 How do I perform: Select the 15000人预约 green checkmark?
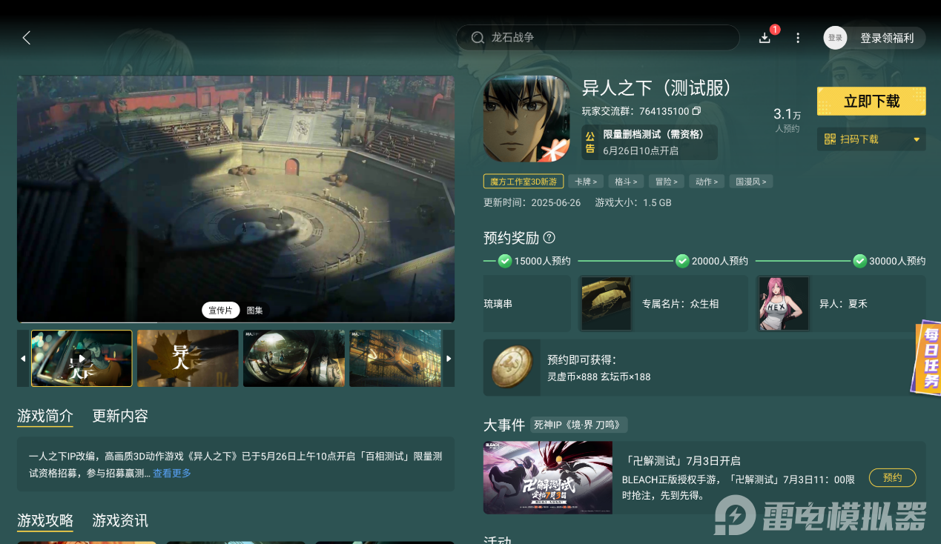click(505, 261)
